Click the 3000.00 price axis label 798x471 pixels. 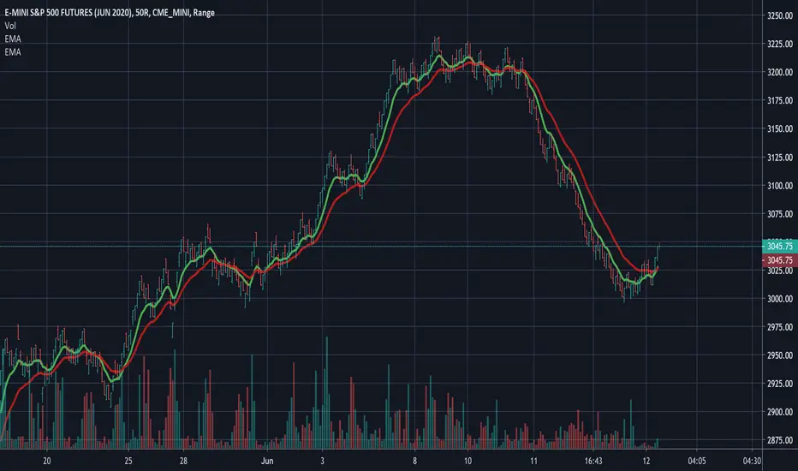[x=780, y=299]
